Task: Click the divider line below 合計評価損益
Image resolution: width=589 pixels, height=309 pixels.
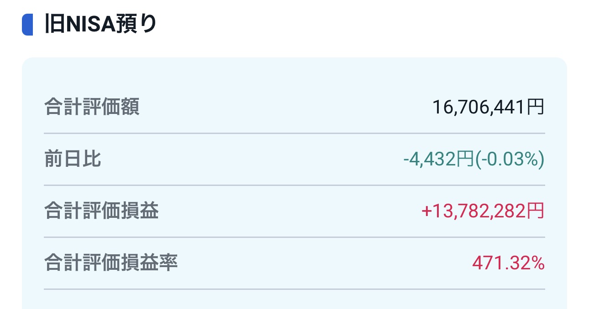Action: [294, 237]
